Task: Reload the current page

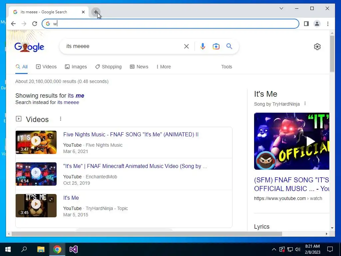Action: pyautogui.click(x=35, y=24)
